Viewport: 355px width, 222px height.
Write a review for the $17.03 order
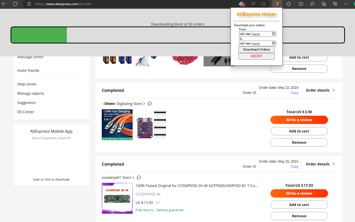[x=299, y=193]
